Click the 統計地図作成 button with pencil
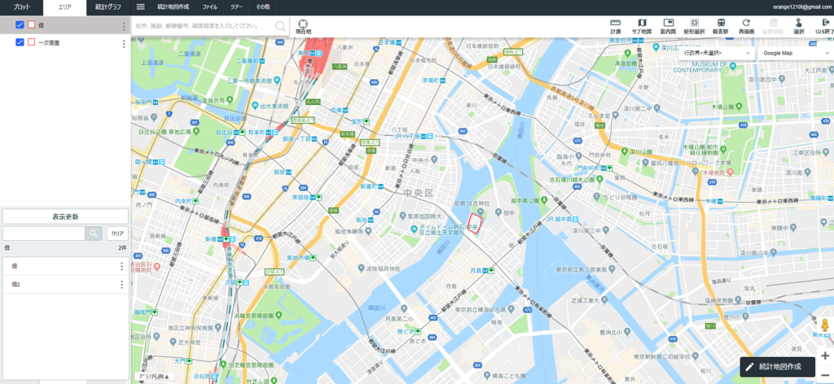This screenshot has height=384, width=834. click(x=778, y=366)
